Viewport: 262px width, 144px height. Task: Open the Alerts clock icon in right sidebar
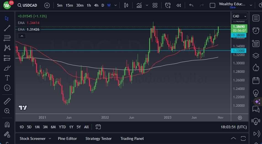pyautogui.click(x=256, y=31)
